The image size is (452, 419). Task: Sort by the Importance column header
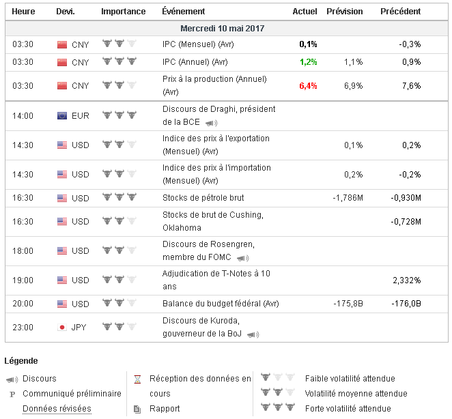[x=123, y=12]
